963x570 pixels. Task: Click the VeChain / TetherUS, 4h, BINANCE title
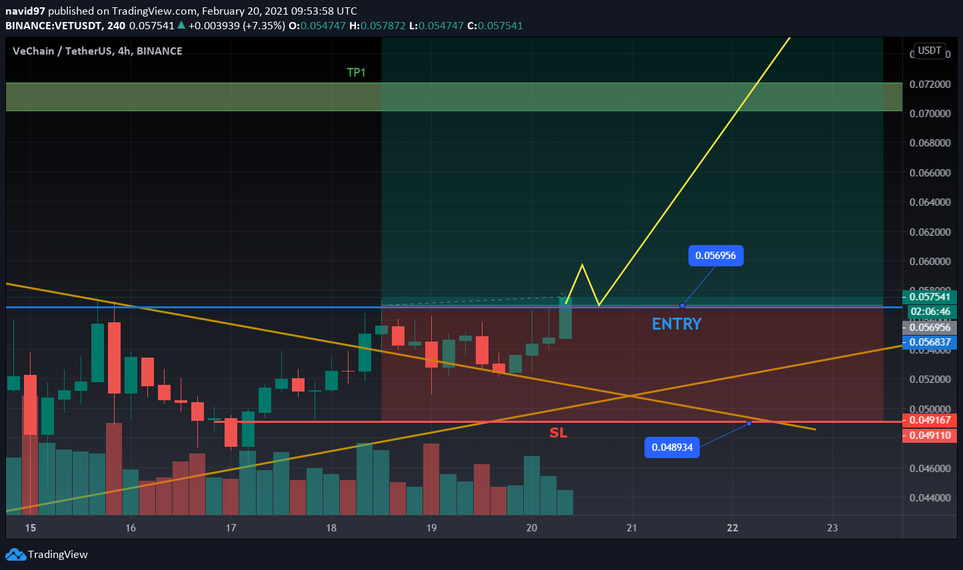pos(97,51)
